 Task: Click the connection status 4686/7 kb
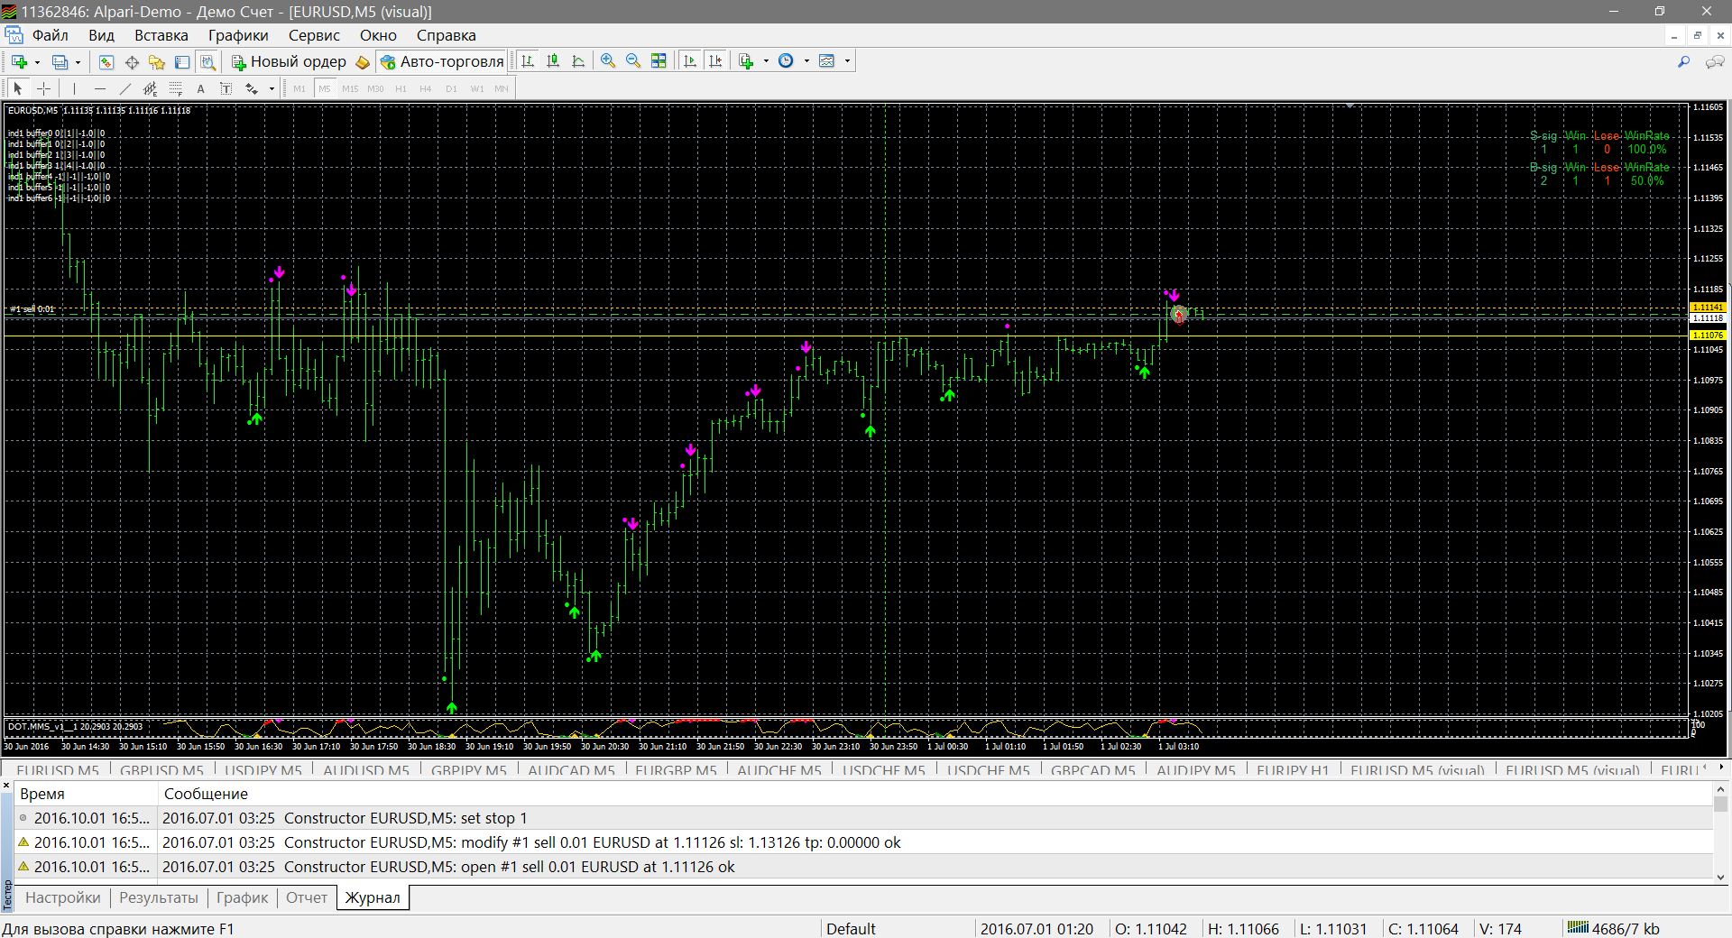click(x=1614, y=928)
